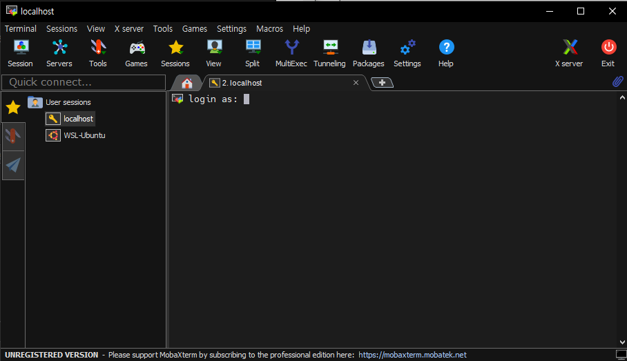Open the Sessions star toolbar icon
The width and height of the screenshot is (627, 361).
[175, 53]
